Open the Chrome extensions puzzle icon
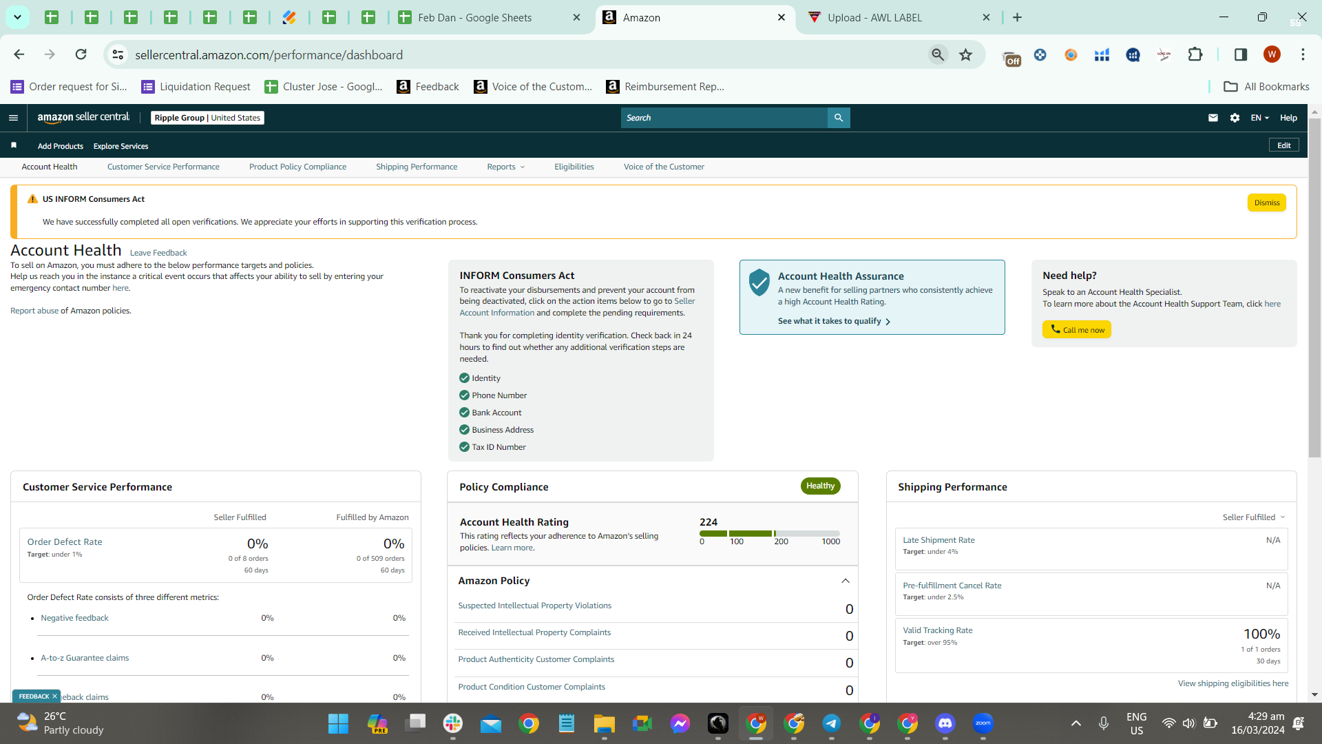 (1195, 54)
